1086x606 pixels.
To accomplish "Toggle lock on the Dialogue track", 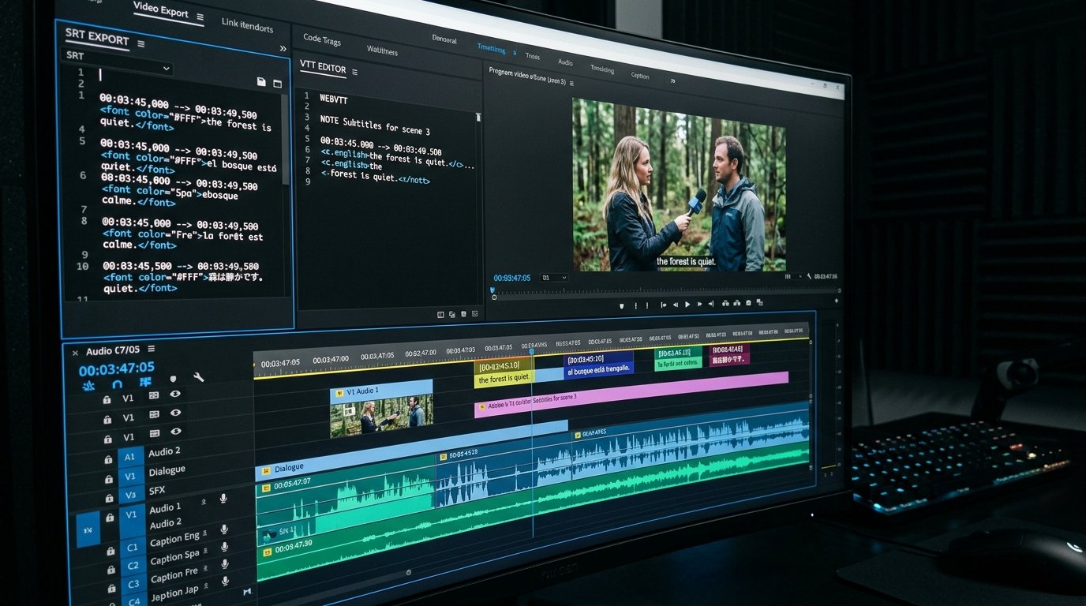I will [x=109, y=479].
